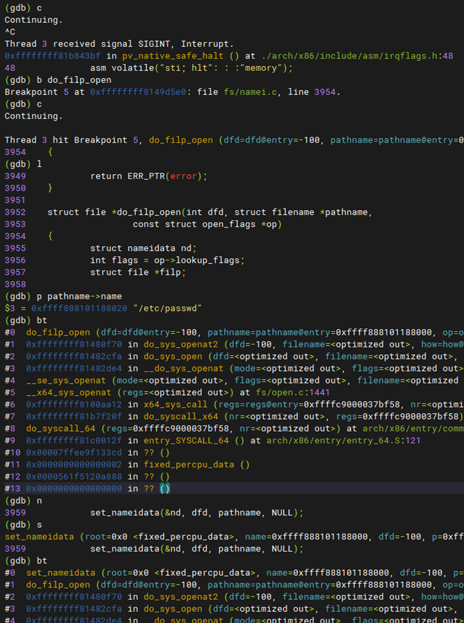464x623 pixels.
Task: Click the irqflags.h:48 file path
Action: point(357,56)
